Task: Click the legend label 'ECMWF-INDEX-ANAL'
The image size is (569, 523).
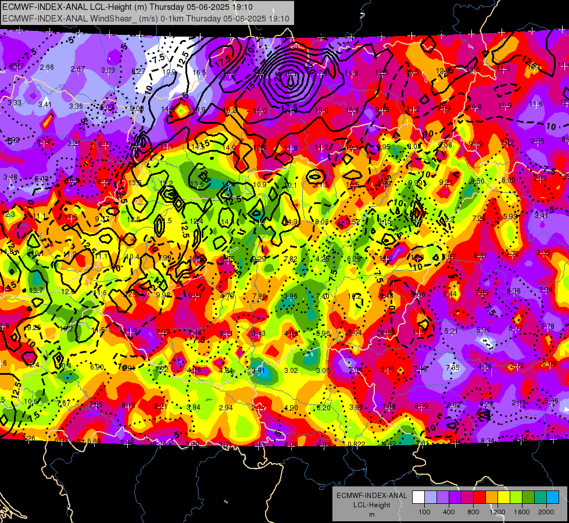Action: 371,496
